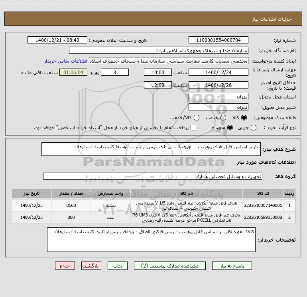Viewport: 307px width, 297px height.
Task: Click کد کالا column header
Action: pyautogui.click(x=263, y=194)
